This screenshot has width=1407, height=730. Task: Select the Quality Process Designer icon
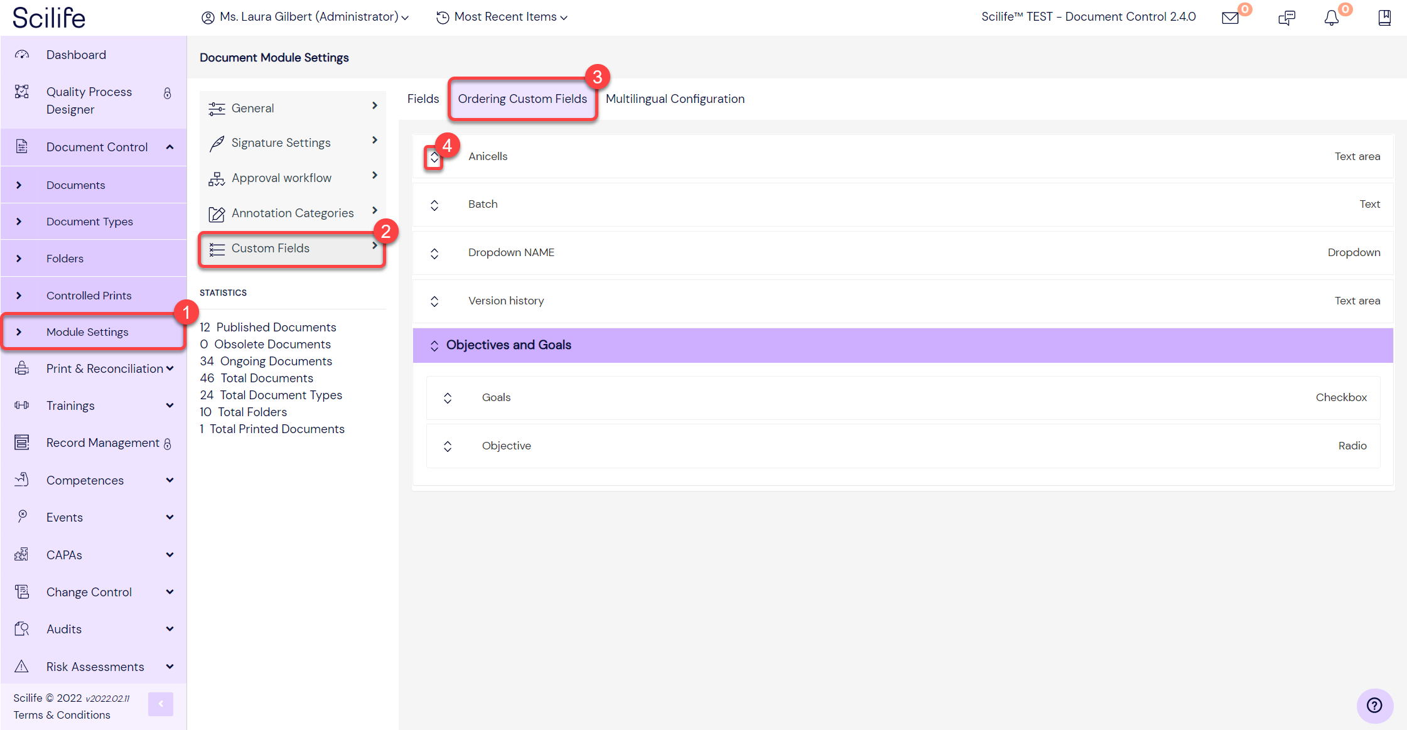[x=21, y=92]
